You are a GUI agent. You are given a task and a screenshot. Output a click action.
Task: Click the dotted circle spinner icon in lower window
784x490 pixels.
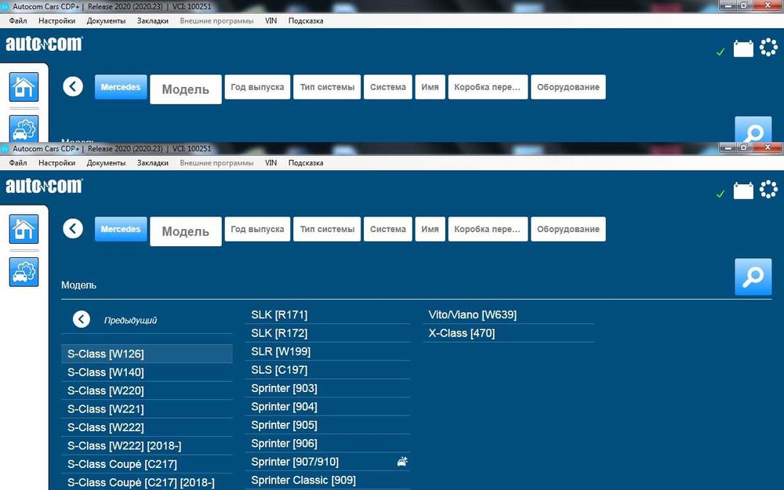tap(768, 190)
